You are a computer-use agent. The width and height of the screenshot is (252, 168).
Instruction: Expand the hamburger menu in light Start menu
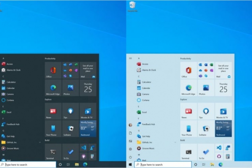tap(130, 58)
